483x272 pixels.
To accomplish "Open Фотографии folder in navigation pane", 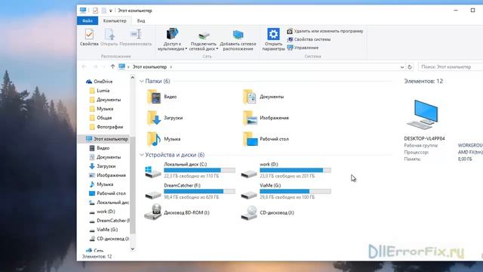I will coord(106,127).
